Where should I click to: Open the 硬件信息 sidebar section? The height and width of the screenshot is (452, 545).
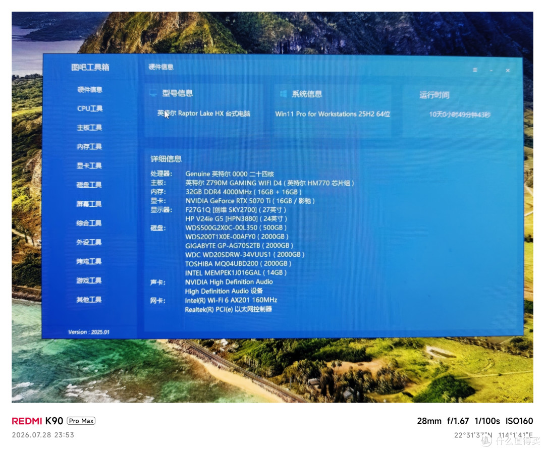click(x=90, y=90)
